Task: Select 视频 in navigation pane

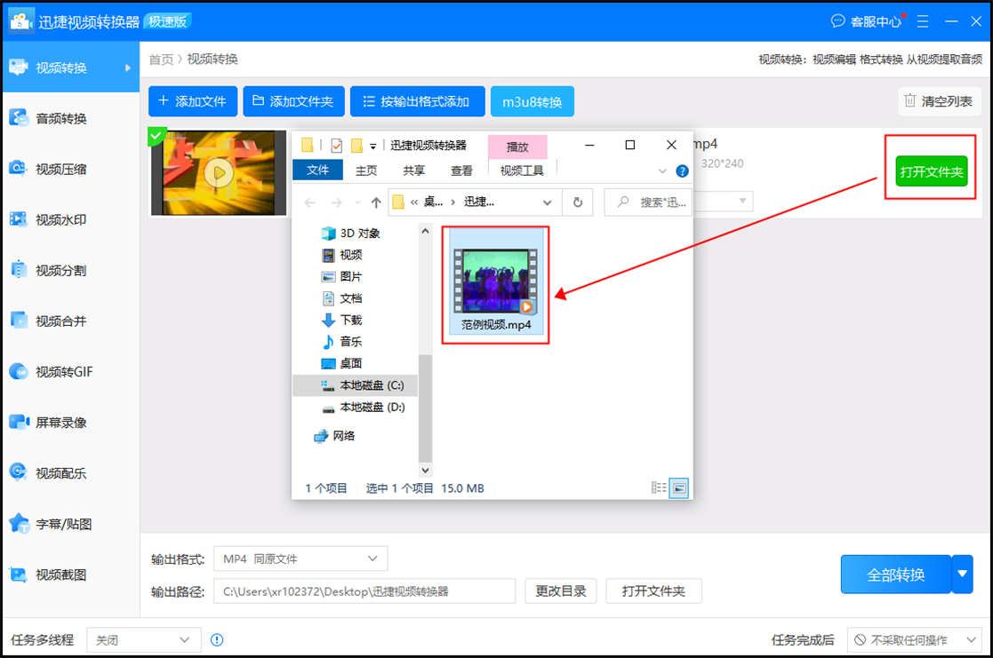Action: point(342,255)
